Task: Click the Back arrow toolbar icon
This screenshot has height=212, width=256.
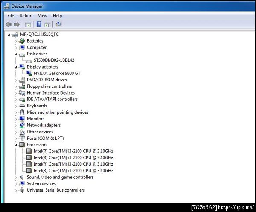Action: point(9,25)
